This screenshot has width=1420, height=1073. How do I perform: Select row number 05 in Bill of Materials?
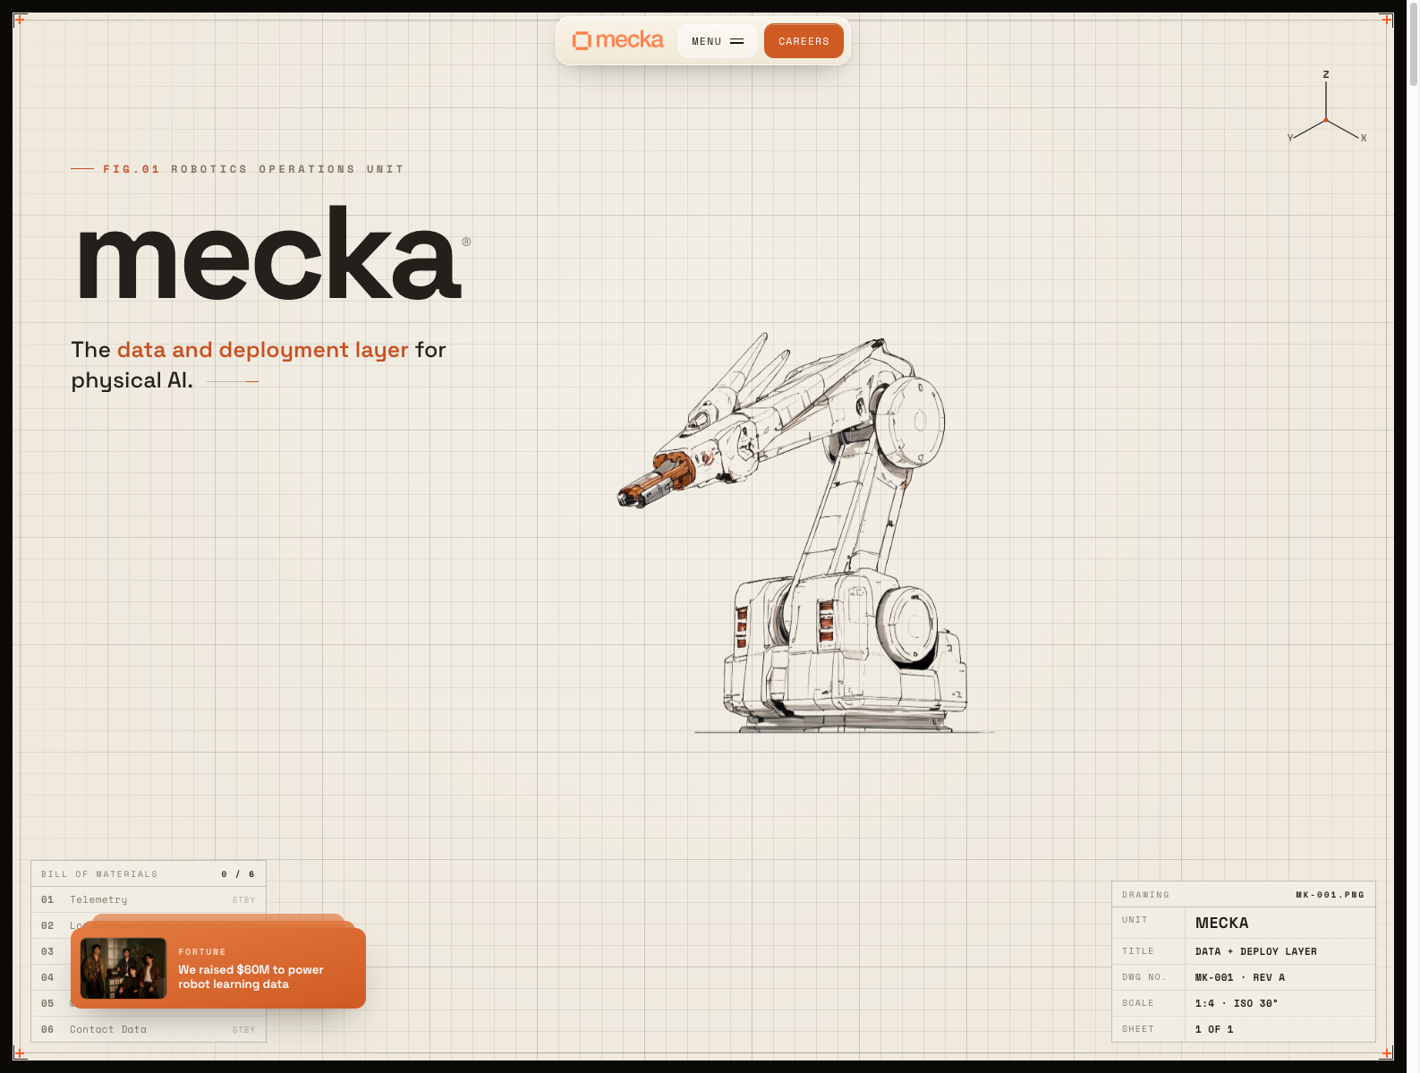[47, 1003]
